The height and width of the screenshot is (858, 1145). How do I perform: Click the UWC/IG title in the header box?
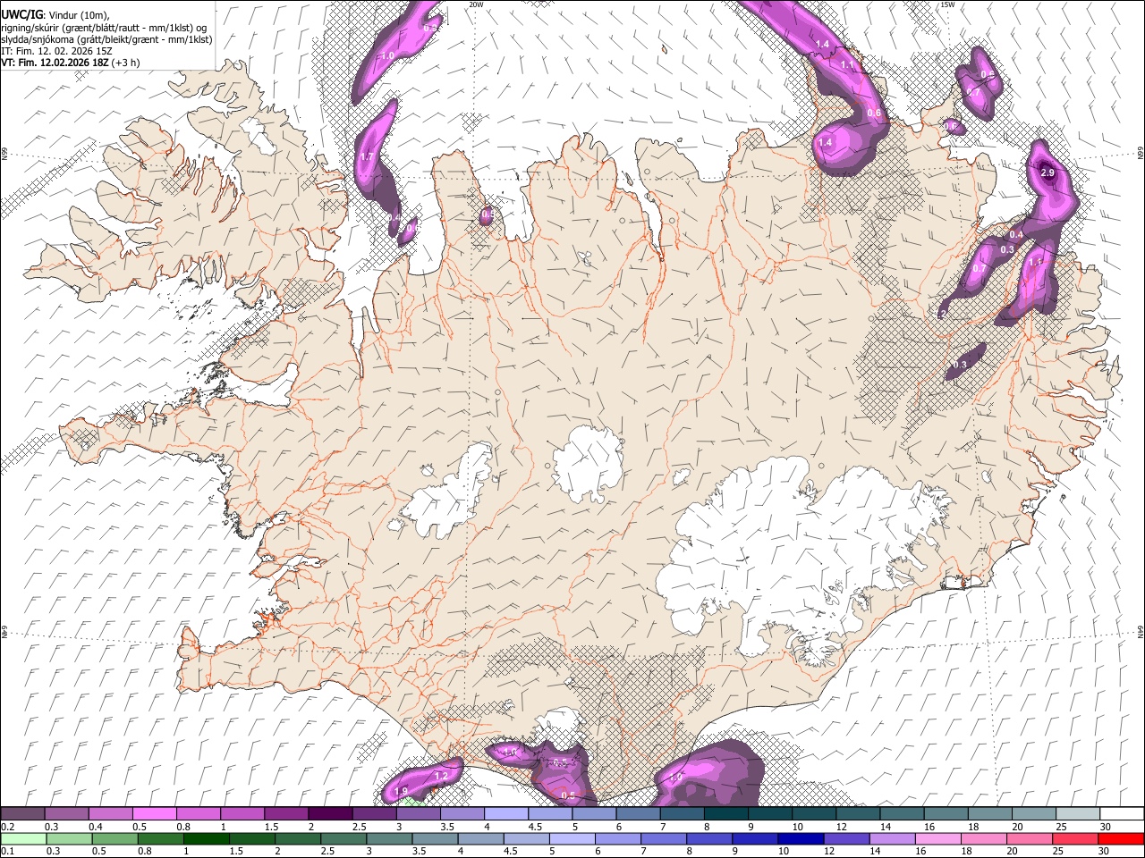coord(21,14)
